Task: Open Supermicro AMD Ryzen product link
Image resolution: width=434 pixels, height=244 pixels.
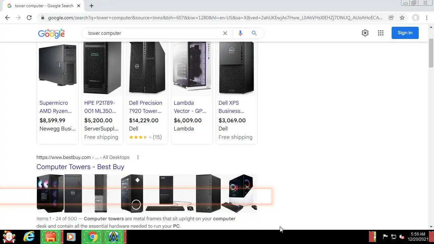Action: point(56,107)
